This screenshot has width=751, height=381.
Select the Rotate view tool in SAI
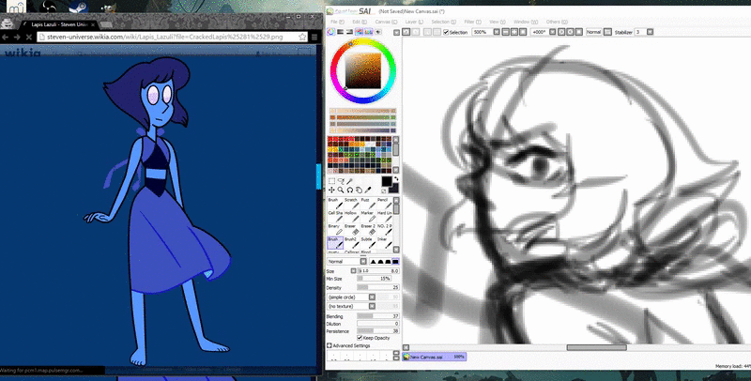point(350,190)
